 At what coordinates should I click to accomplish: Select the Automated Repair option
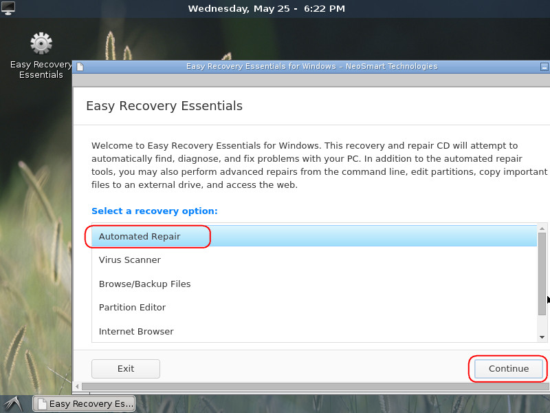314,236
